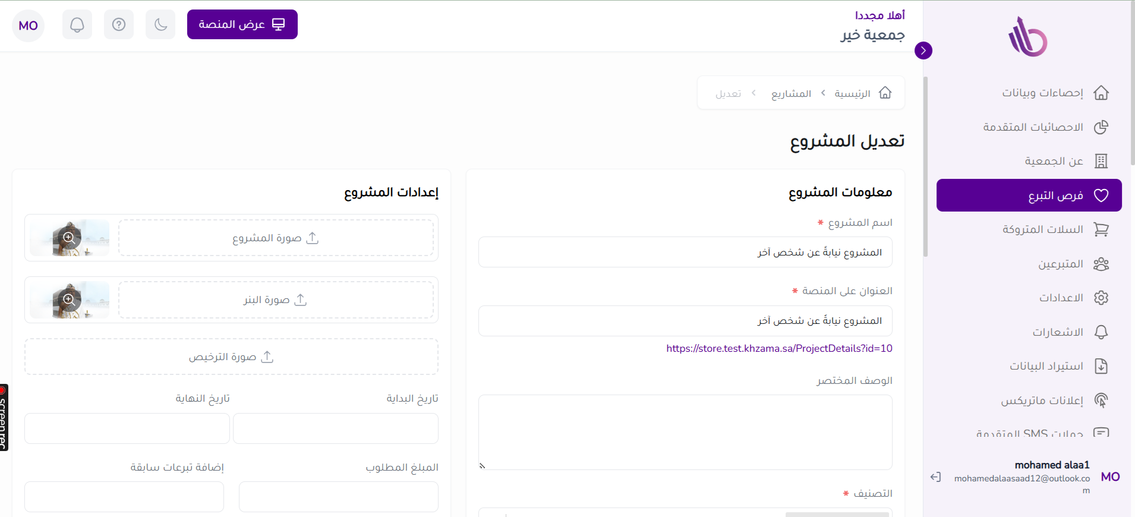Open the notifications bell in header
The width and height of the screenshot is (1135, 517).
[x=77, y=24]
